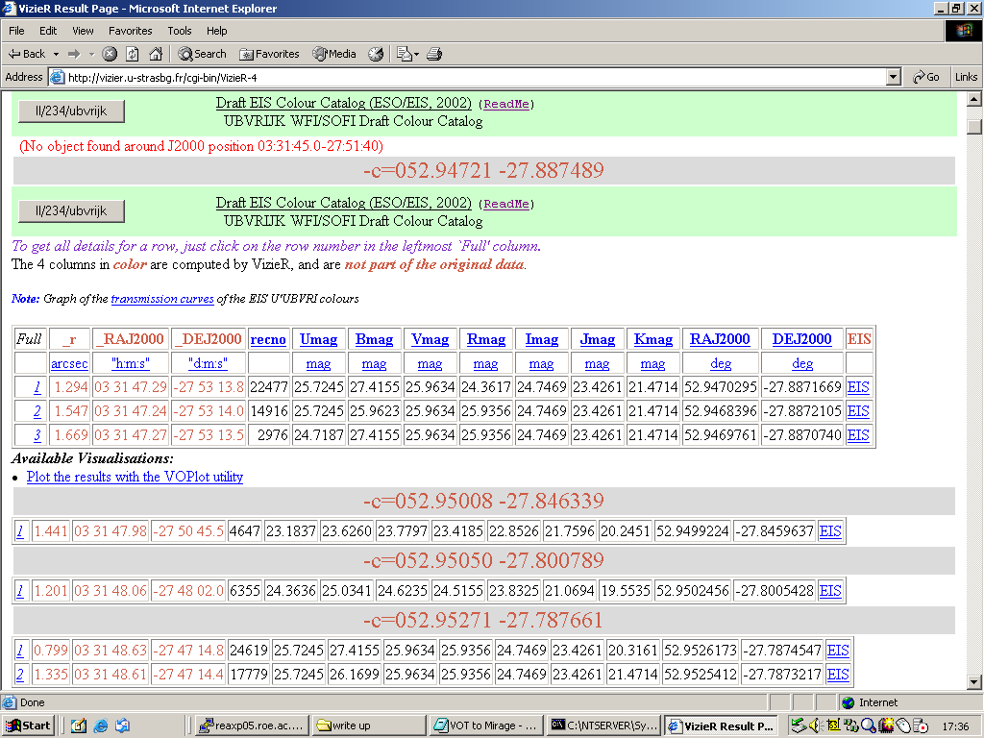Open the Favorites toolbar button
The width and height of the screenshot is (984, 738).
click(x=269, y=54)
